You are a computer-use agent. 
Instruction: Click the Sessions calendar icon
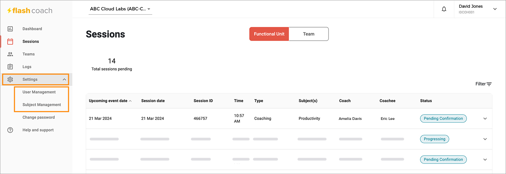click(x=10, y=42)
